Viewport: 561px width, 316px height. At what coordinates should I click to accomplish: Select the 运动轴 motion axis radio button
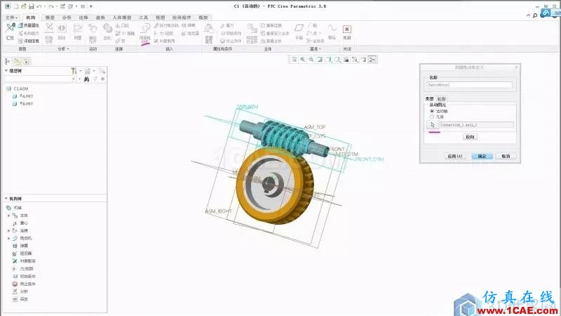coord(432,112)
